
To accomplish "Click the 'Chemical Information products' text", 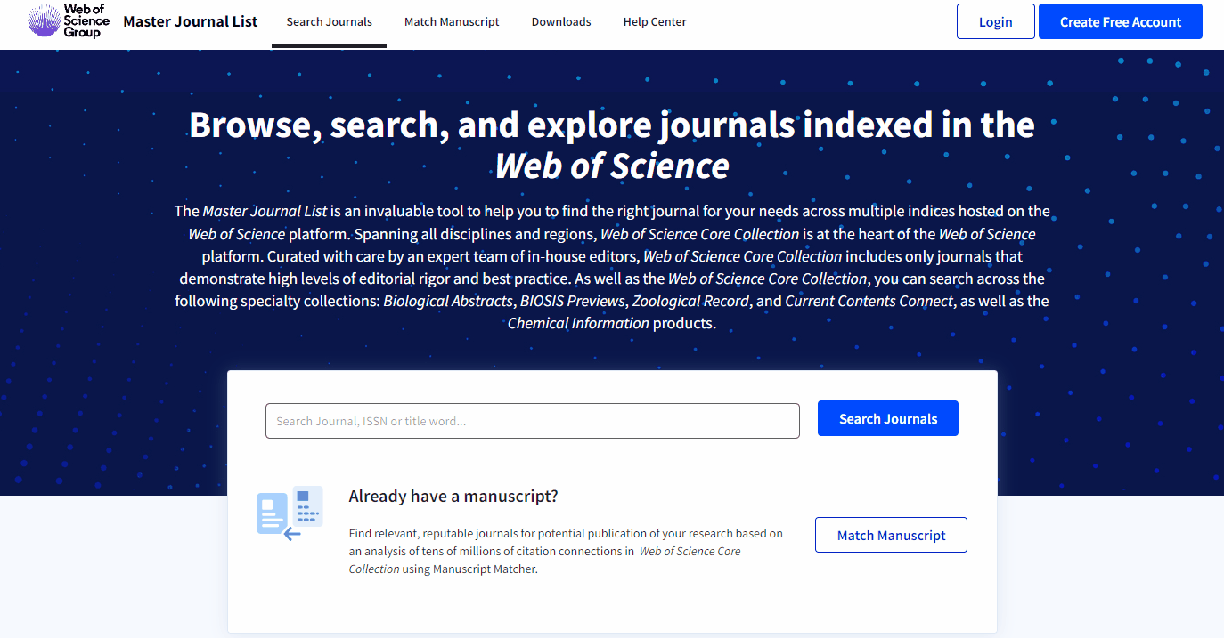I will [612, 323].
